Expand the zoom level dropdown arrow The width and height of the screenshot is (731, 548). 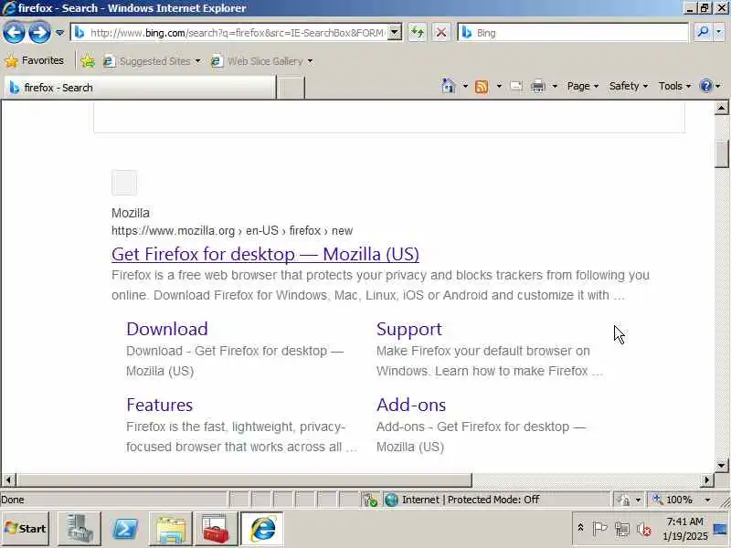(x=707, y=500)
